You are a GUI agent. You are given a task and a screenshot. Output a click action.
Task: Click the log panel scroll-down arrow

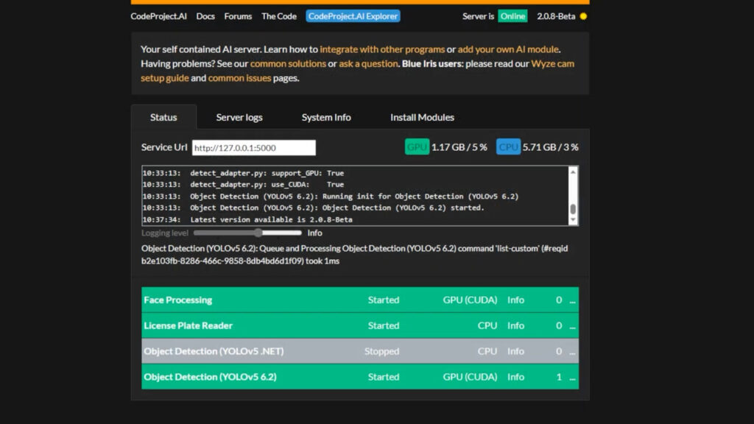pyautogui.click(x=573, y=220)
